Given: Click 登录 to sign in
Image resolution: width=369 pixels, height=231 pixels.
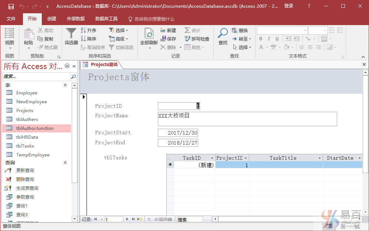Looking at the screenshot, I should pos(289,6).
